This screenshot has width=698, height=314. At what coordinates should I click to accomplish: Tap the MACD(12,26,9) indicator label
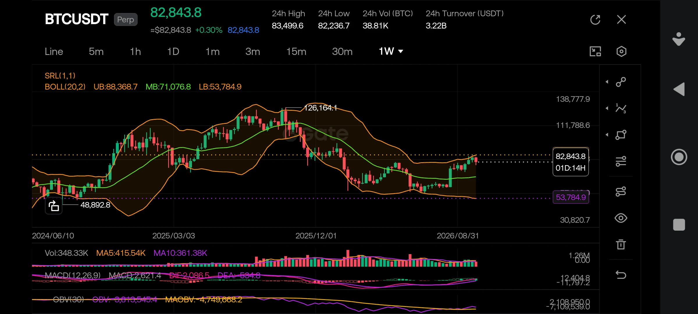click(x=73, y=275)
